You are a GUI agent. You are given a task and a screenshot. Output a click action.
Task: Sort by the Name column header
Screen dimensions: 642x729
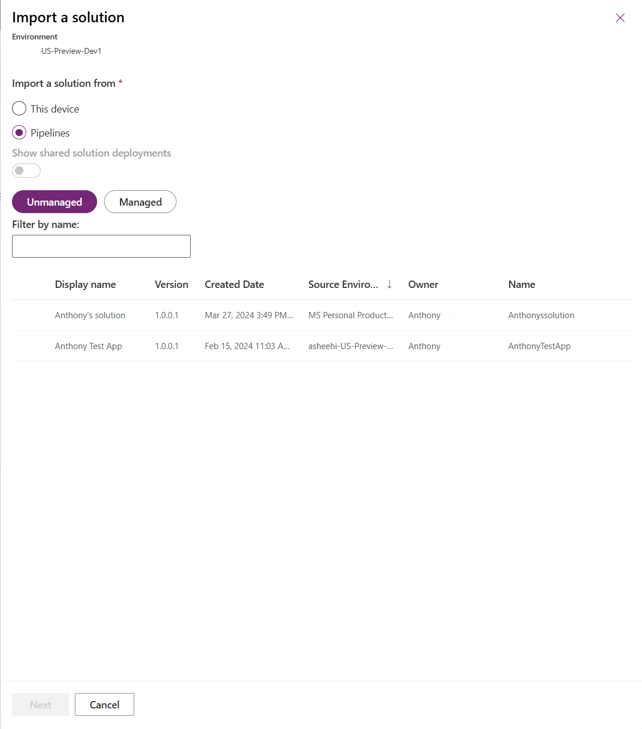click(x=521, y=285)
